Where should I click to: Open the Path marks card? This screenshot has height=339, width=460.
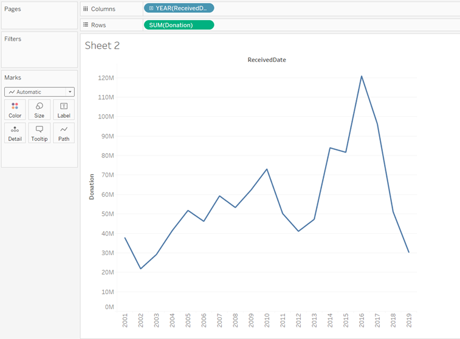click(x=64, y=133)
